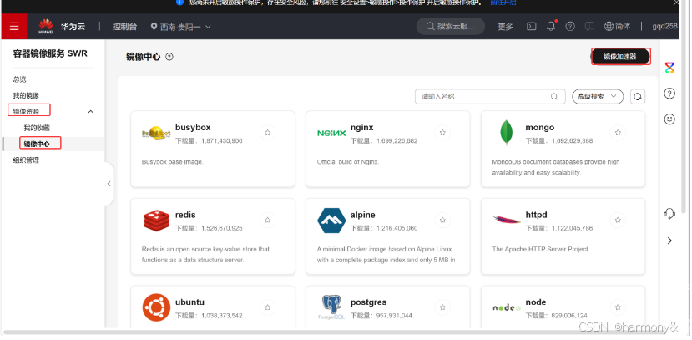
Task: Open the red hamburger main menu
Action: [14, 27]
